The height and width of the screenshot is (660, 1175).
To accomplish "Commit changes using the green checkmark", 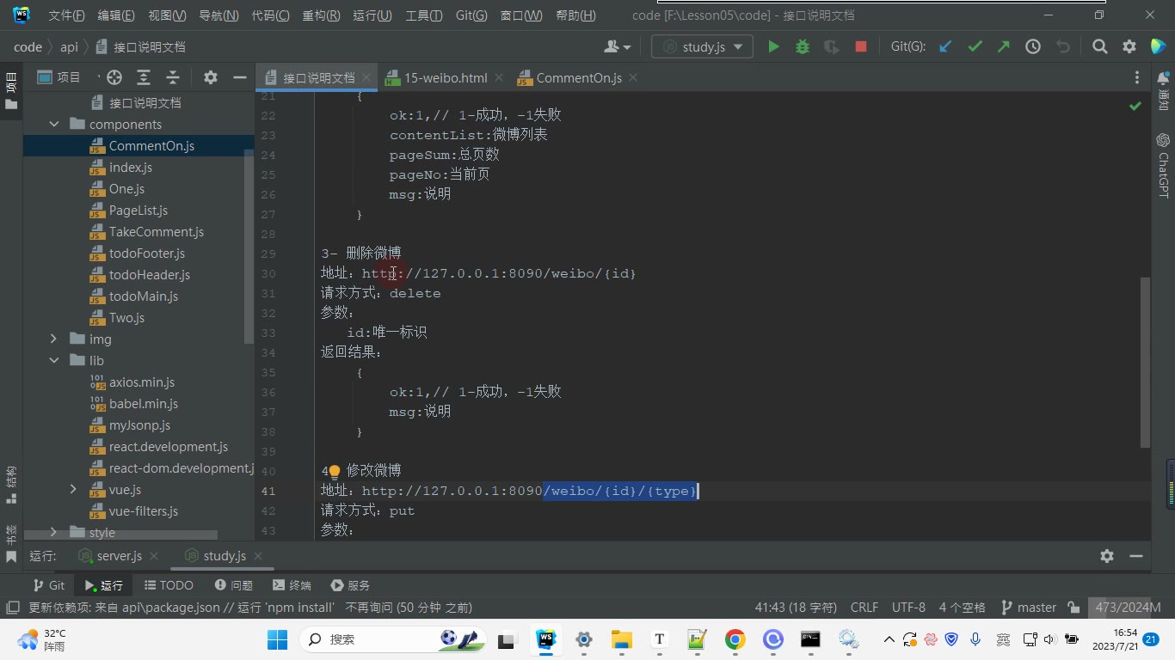I will click(975, 47).
